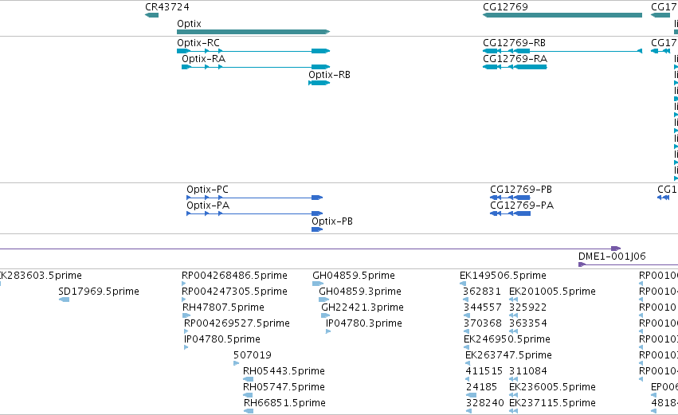Select feature 362831
The height and width of the screenshot is (415, 678).
click(466, 300)
